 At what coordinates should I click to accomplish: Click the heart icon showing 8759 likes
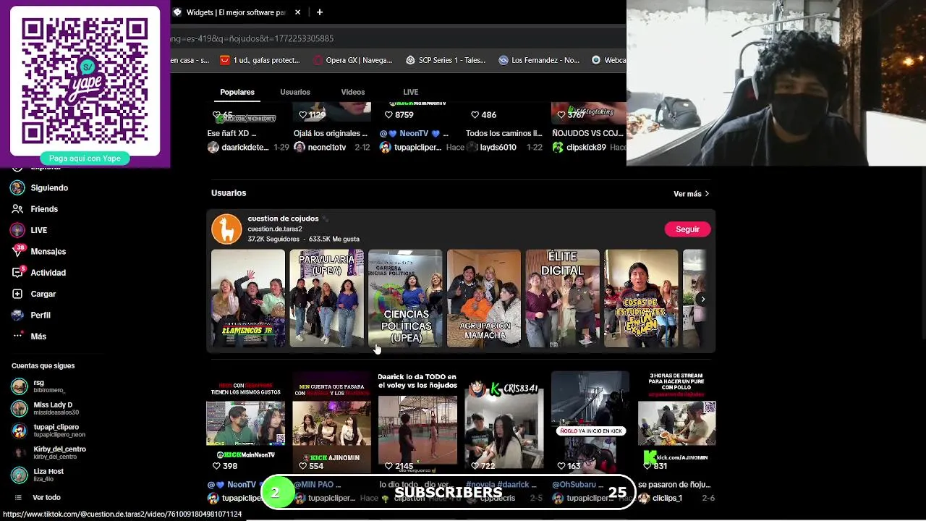pyautogui.click(x=388, y=115)
